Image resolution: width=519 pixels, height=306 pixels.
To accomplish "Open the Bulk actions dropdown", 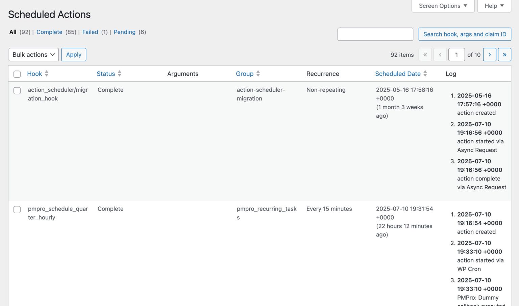I will click(33, 54).
